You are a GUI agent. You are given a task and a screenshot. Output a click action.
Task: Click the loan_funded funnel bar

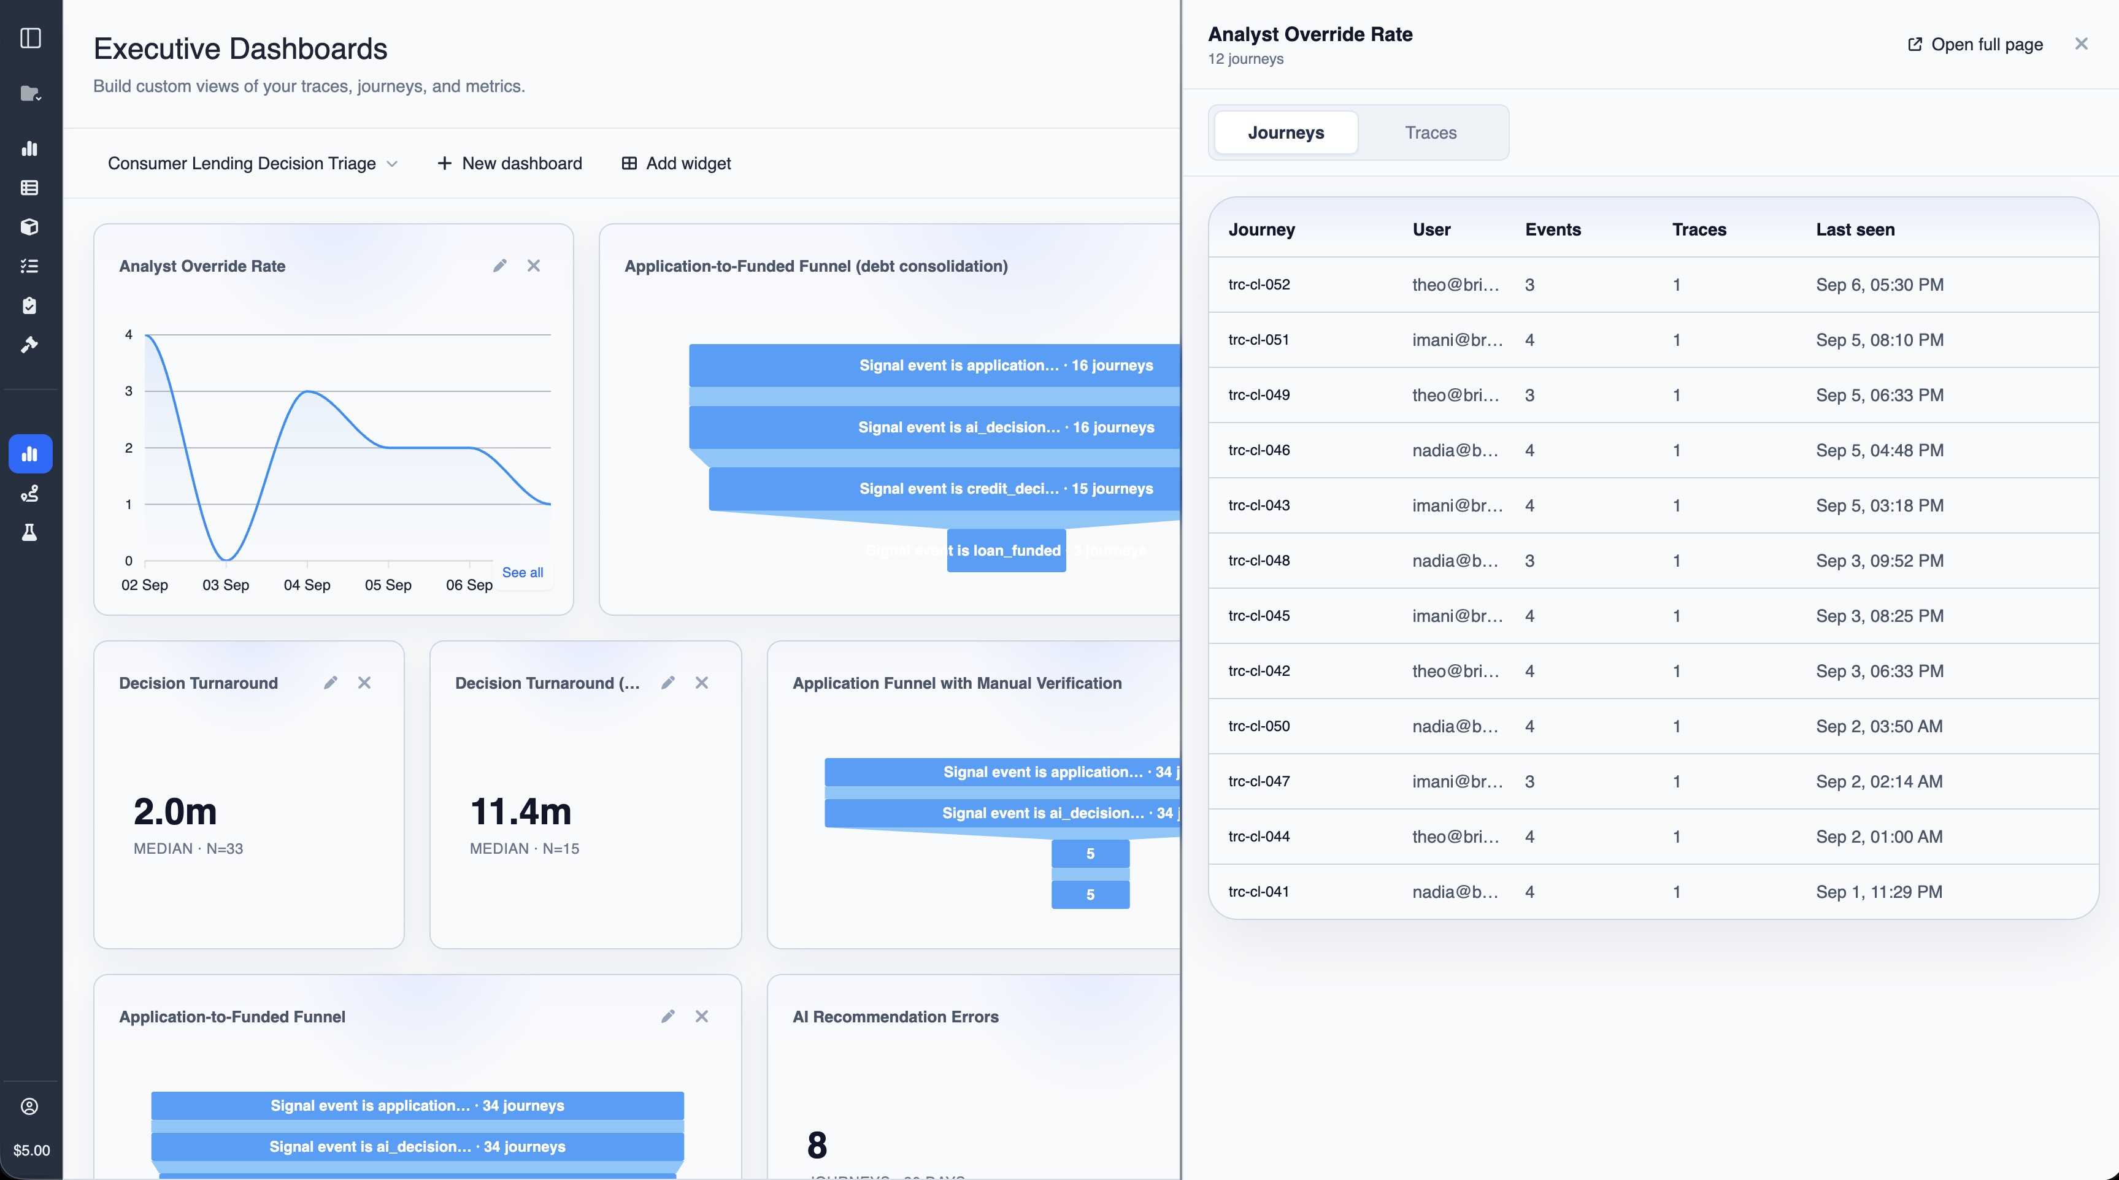(1006, 550)
